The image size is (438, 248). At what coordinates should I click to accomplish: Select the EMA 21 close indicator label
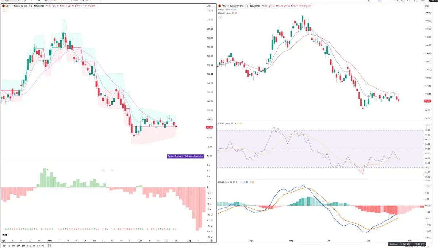224,13
